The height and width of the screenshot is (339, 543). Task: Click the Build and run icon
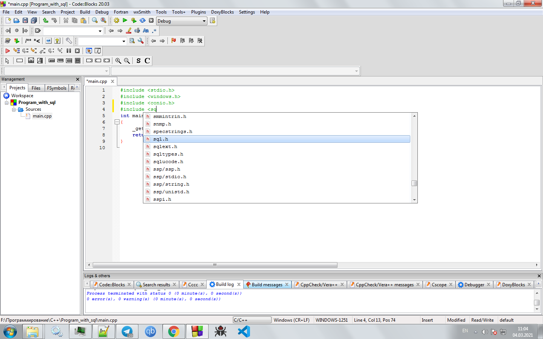134,21
